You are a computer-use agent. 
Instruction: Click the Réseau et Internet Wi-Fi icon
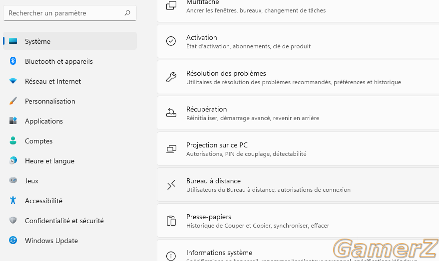[13, 81]
